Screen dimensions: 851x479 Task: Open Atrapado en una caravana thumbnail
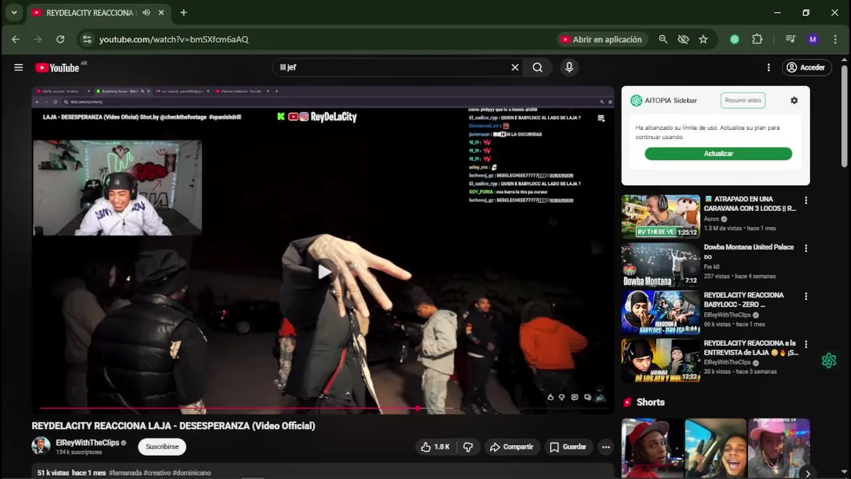(661, 216)
